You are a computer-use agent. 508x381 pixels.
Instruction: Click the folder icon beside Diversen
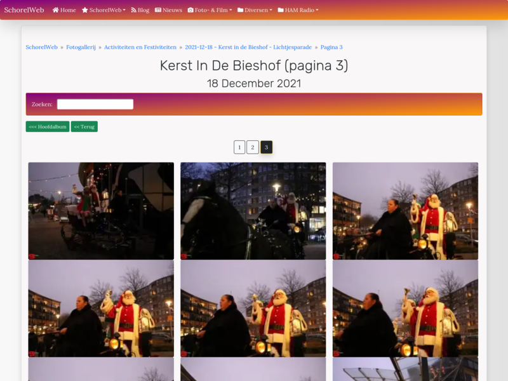241,10
